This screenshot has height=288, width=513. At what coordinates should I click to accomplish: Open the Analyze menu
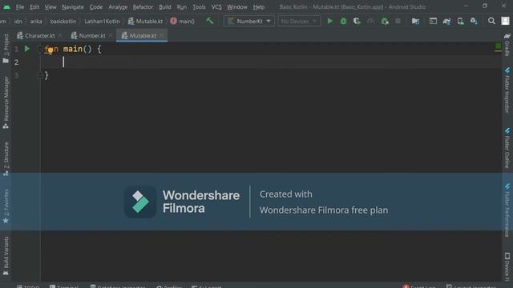point(118,7)
